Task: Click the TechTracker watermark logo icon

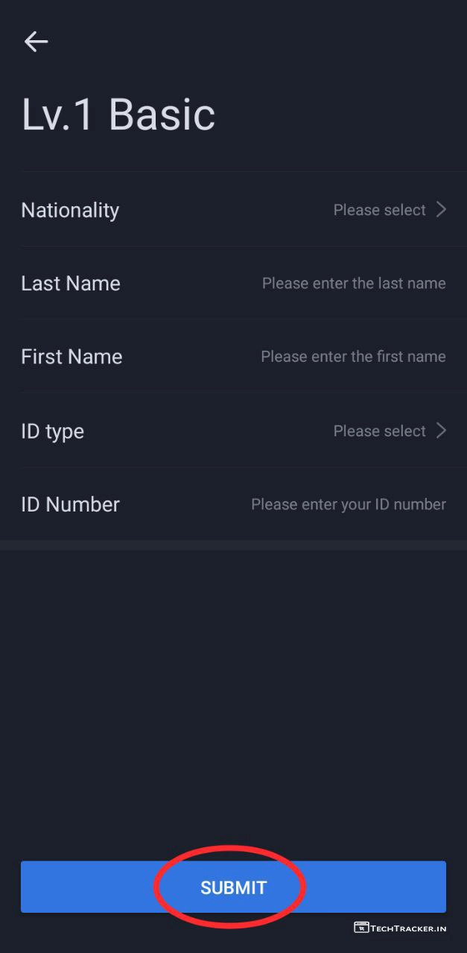Action: coord(362,927)
